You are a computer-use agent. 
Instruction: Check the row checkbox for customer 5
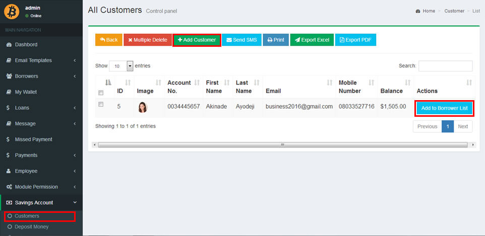click(x=101, y=104)
